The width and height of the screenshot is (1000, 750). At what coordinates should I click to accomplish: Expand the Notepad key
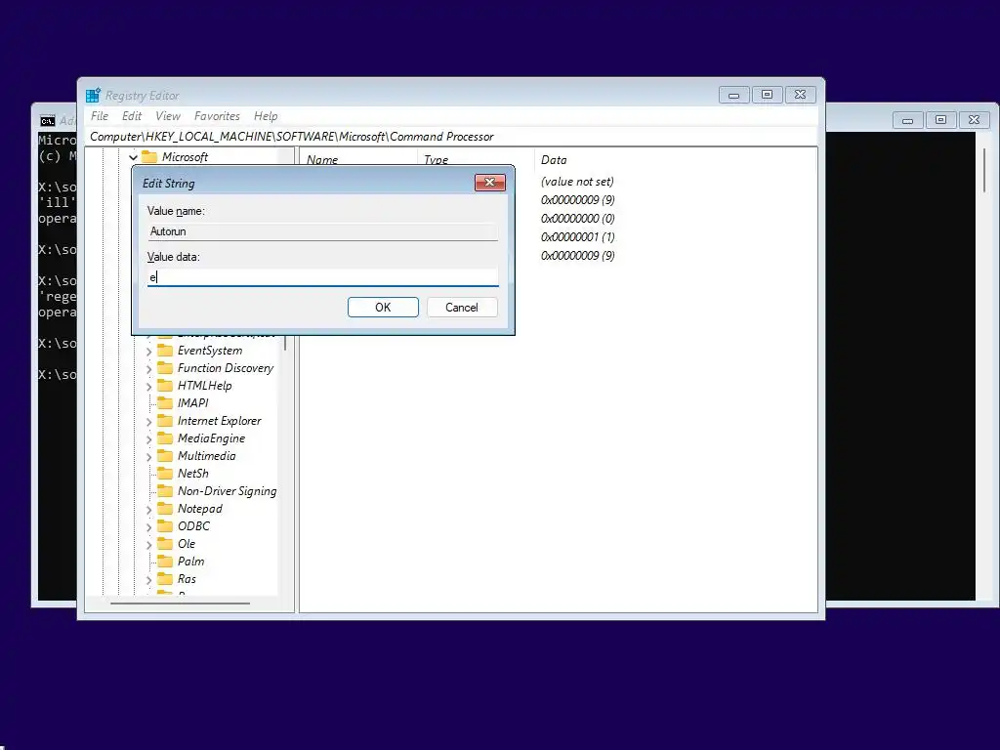[148, 510]
